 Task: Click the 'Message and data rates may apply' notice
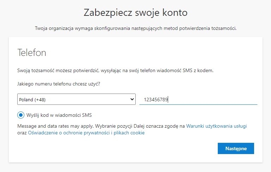55,126
